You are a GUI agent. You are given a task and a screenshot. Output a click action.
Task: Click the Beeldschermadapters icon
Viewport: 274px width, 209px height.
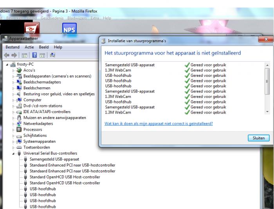click(x=19, y=82)
